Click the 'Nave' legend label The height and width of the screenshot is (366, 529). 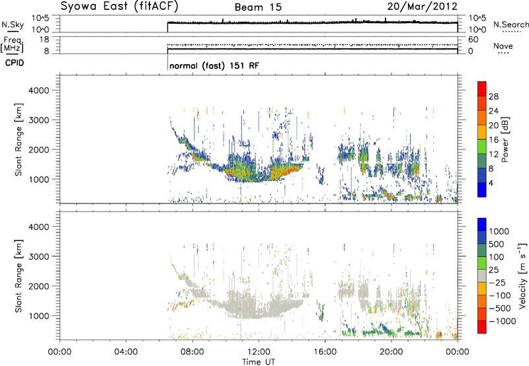[503, 46]
